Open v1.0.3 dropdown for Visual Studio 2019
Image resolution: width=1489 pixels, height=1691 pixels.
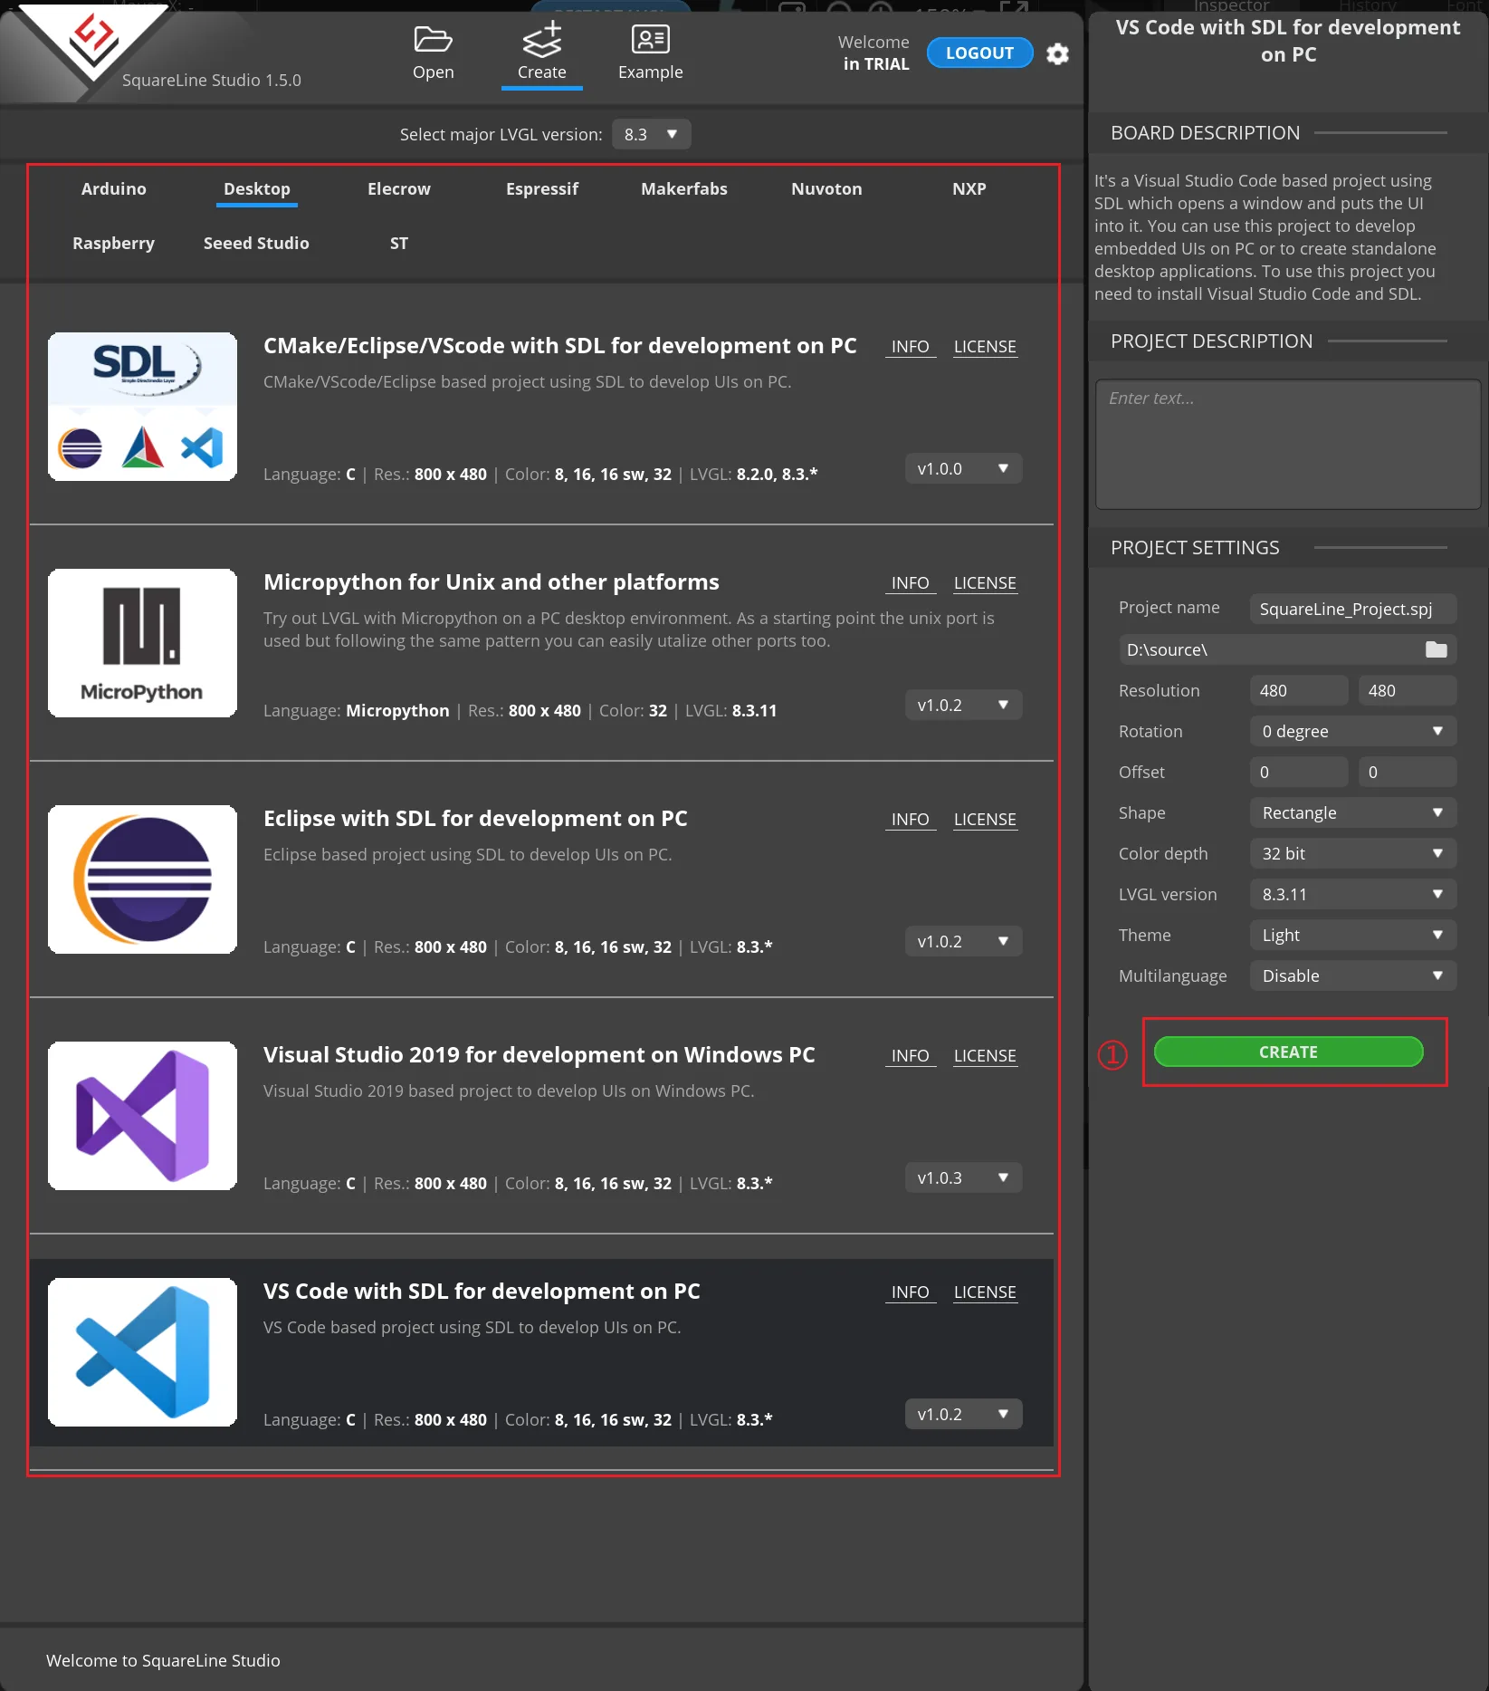tap(963, 1177)
